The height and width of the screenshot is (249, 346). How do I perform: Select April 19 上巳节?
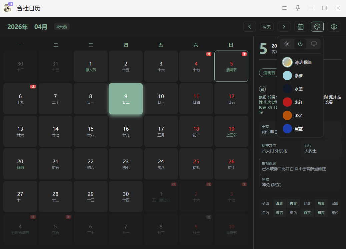click(x=231, y=131)
